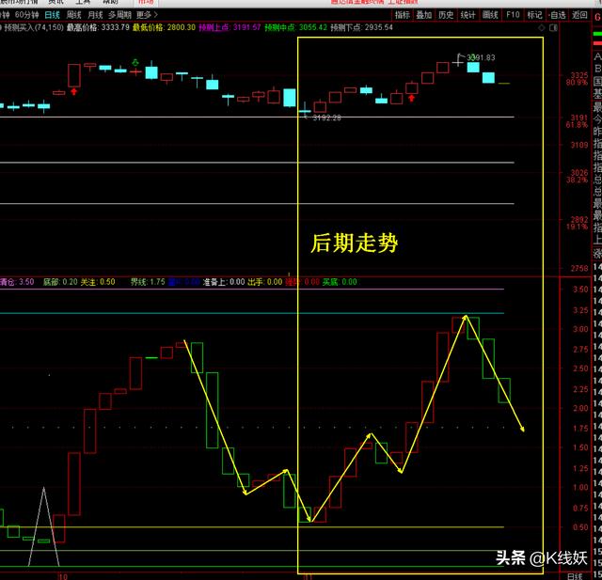Click 3191 61.8% axis level
Viewport: 602px width, 580px height.
(x=578, y=121)
